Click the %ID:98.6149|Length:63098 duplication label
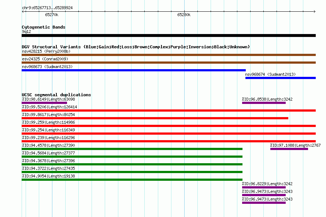Viewport: 326px width, 217px height. 48,99
